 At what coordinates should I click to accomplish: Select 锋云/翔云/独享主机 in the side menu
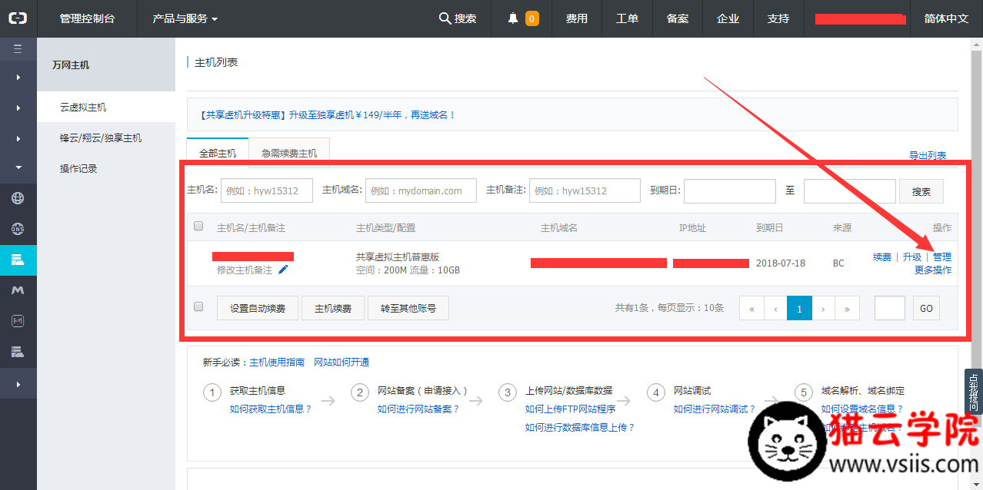point(101,138)
